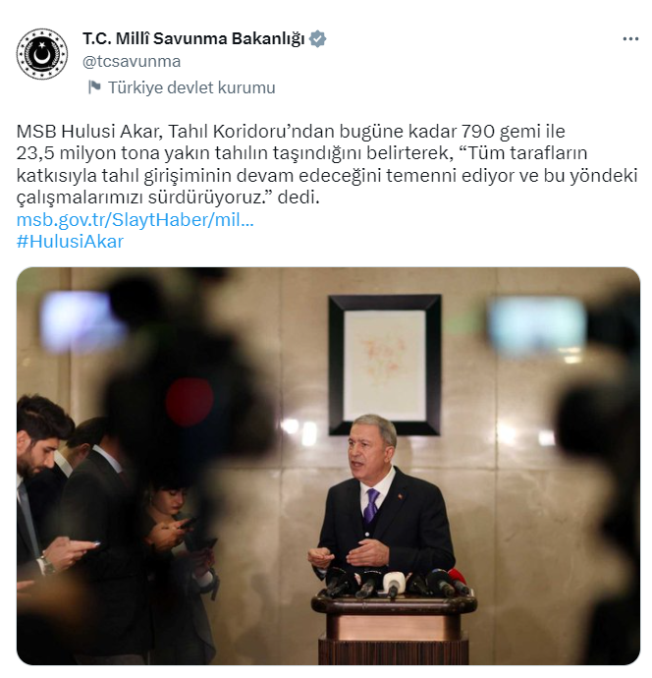The image size is (652, 678).
Task: Open the Türkiye devlet kurumu label
Action: [191, 87]
